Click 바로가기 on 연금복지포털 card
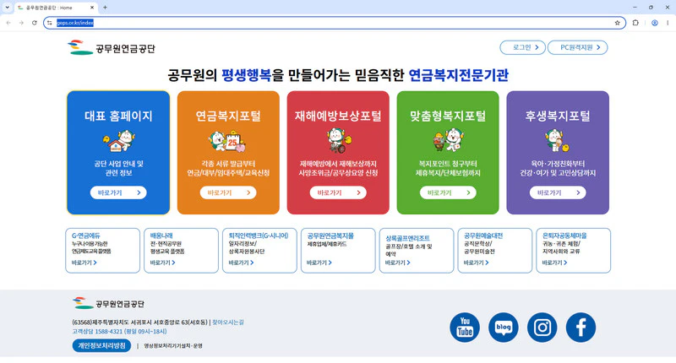Image resolution: width=676 pixels, height=363 pixels. coord(228,192)
